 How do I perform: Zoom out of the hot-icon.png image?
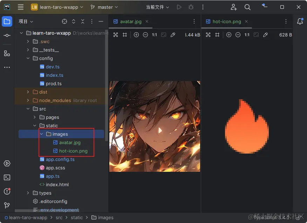coord(238,35)
